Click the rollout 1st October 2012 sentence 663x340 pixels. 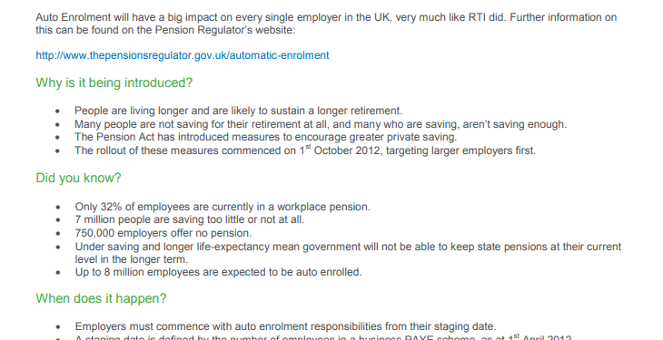pos(305,150)
